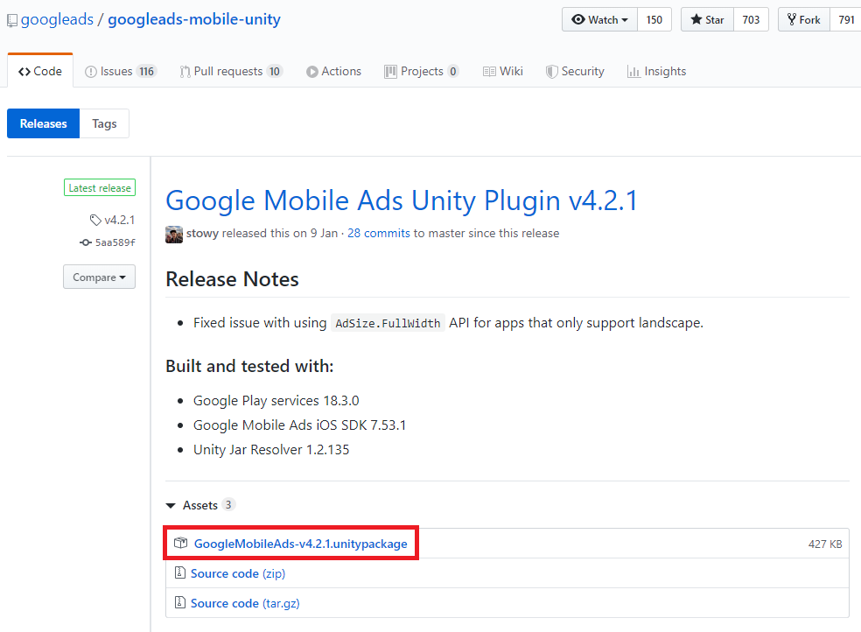861x632 pixels.
Task: Click stowy's avatar thumbnail
Action: click(x=174, y=234)
